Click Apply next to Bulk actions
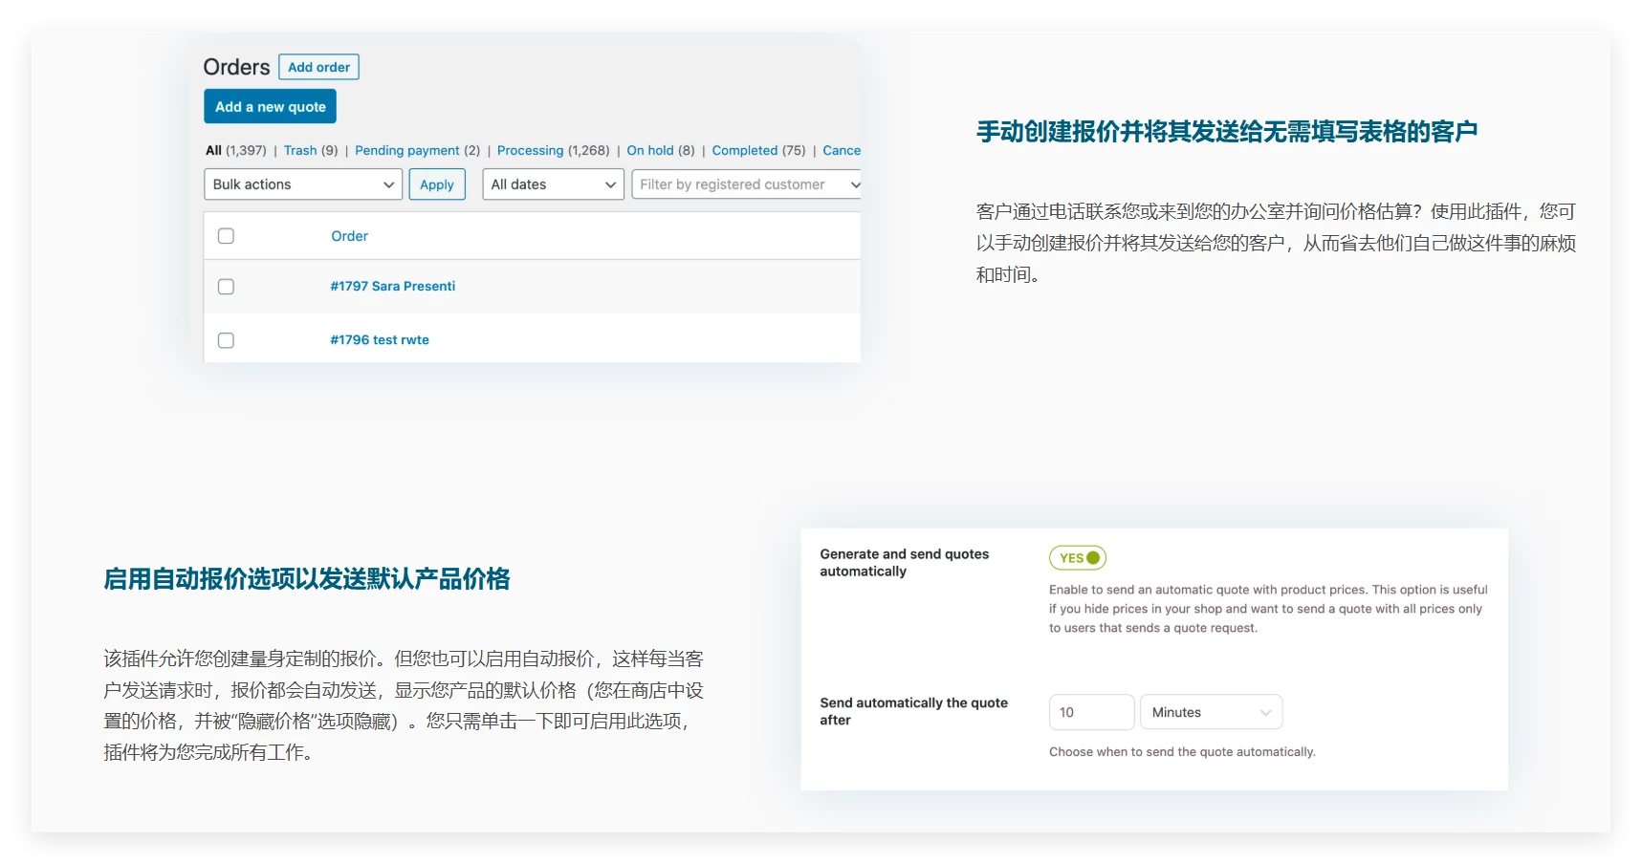Viewport: 1642px width, 864px height. 436,184
